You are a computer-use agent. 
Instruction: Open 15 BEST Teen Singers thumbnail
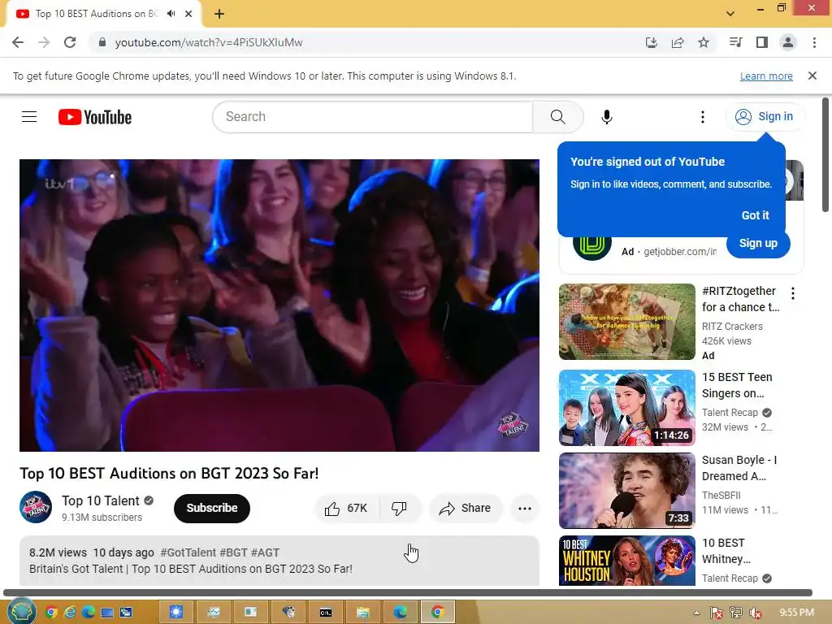tap(626, 408)
